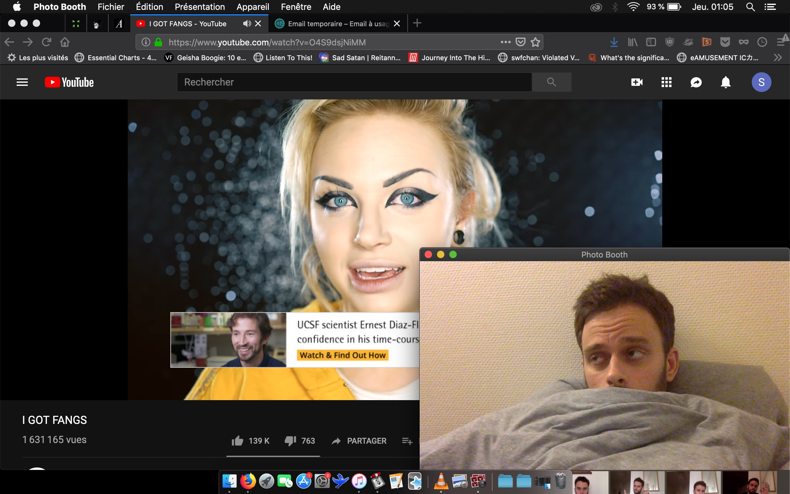Open Trash in the Dock
The width and height of the screenshot is (790, 494).
pyautogui.click(x=561, y=481)
